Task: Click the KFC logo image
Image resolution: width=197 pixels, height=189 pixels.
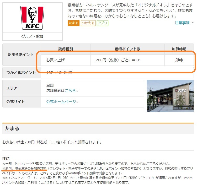Action: (x=33, y=18)
